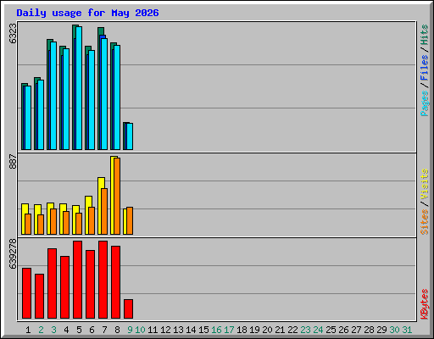434x339 pixels.
Task: Click the red KBytes bar for day 4
Action: tap(65, 287)
